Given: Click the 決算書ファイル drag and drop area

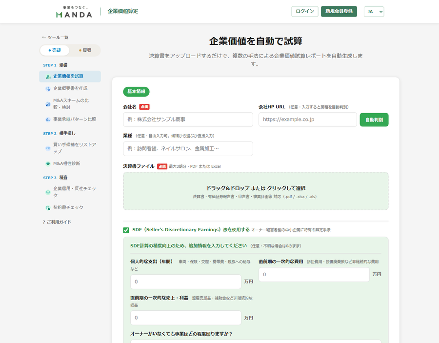Looking at the screenshot, I should click(256, 191).
